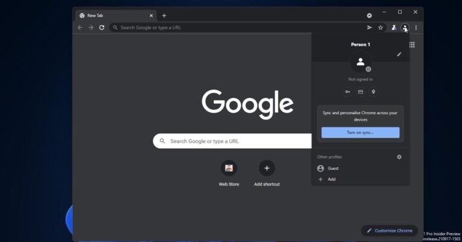This screenshot has width=462, height=242.
Task: Open saved passwords via the key icon
Action: coord(348,92)
